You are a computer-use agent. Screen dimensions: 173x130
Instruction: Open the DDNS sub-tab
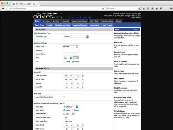tap(50, 25)
